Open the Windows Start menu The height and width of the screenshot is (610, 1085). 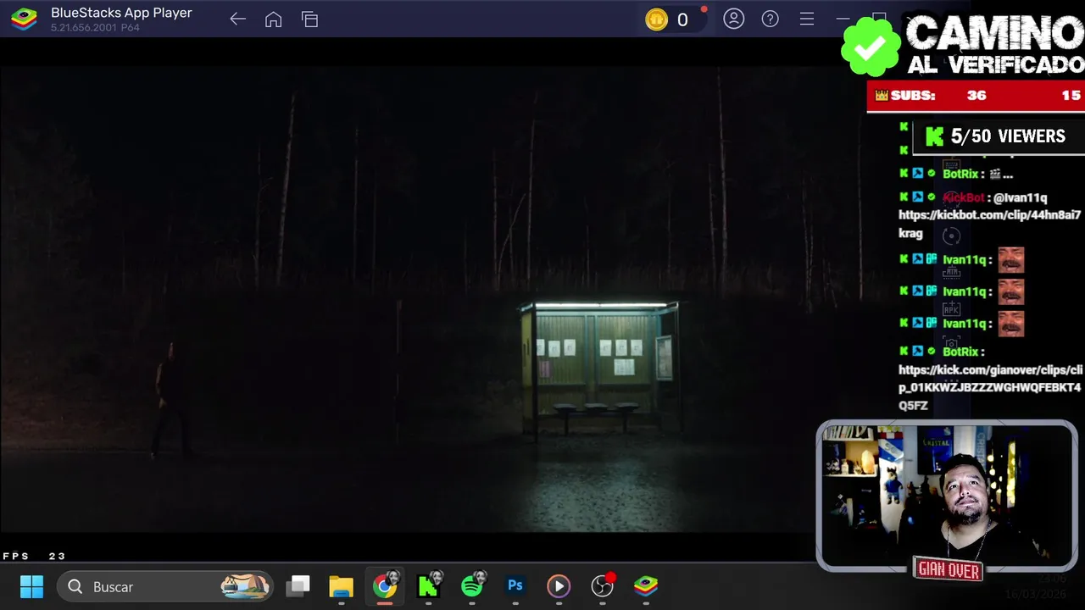point(31,586)
